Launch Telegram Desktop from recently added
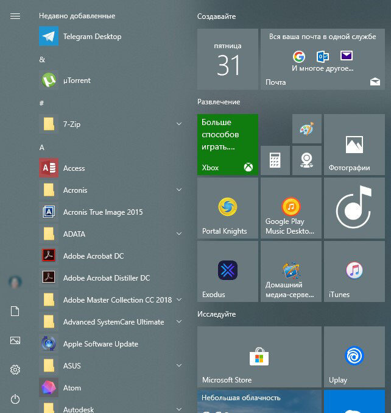 pos(110,37)
